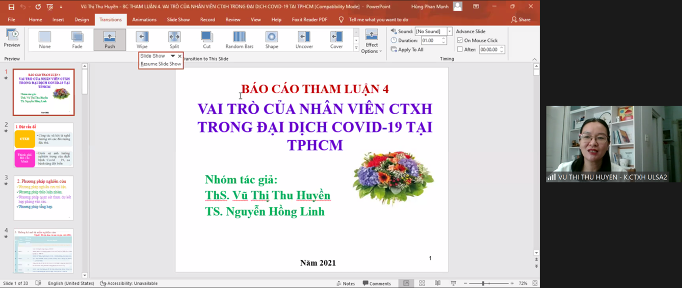Toggle the Comments pane
682x288 pixels.
point(377,283)
